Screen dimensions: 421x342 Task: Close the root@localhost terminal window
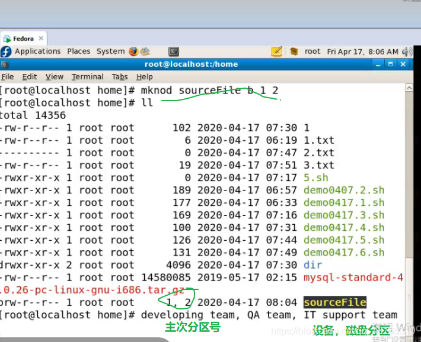(x=403, y=64)
